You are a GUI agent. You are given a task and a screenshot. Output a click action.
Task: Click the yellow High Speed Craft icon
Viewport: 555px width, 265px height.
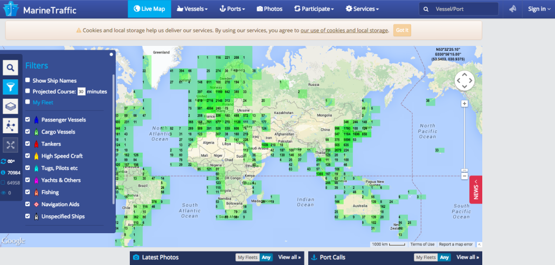[36, 156]
